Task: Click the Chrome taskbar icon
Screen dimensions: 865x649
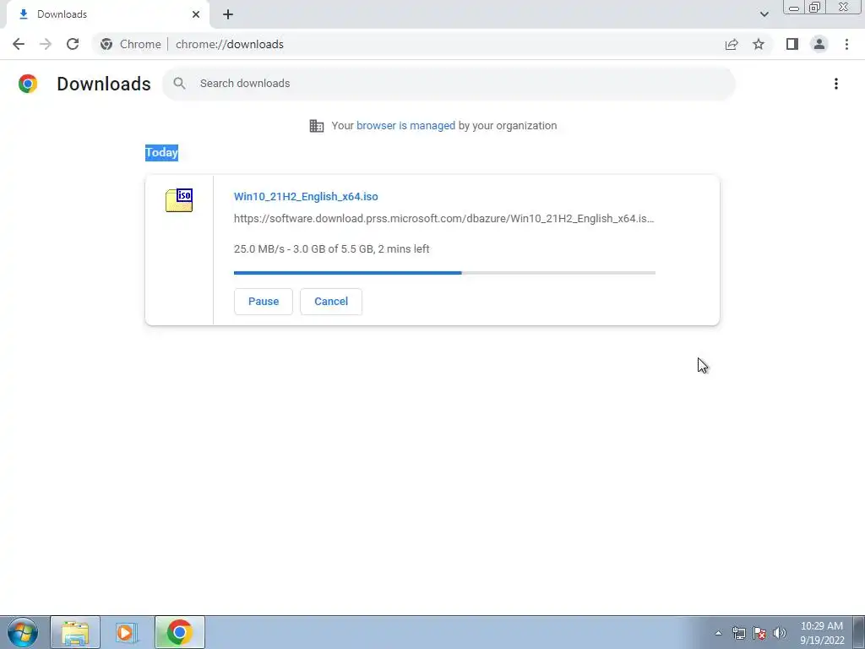Action: pyautogui.click(x=179, y=632)
